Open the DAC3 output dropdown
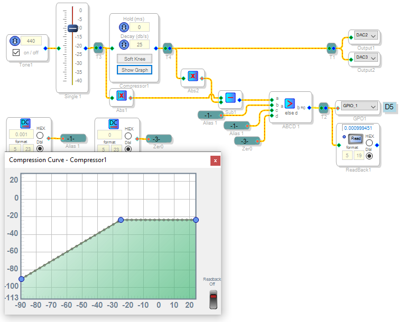The width and height of the screenshot is (405, 322). point(366,57)
